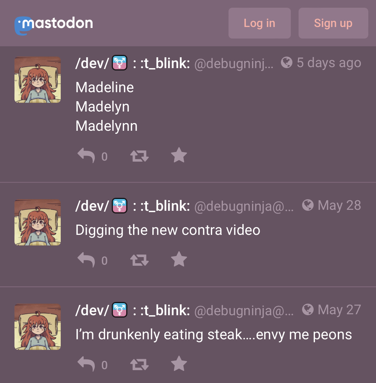The height and width of the screenshot is (383, 376).
Task: Boost the Madeline Madelyn Madelynn post
Action: point(139,156)
